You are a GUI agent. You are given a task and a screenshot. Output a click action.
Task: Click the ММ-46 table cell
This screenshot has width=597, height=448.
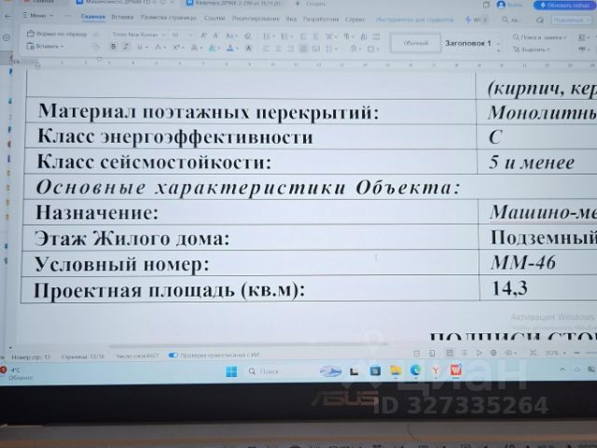tap(537, 263)
